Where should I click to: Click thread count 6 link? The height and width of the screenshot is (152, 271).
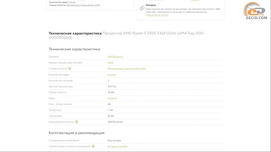[108, 81]
